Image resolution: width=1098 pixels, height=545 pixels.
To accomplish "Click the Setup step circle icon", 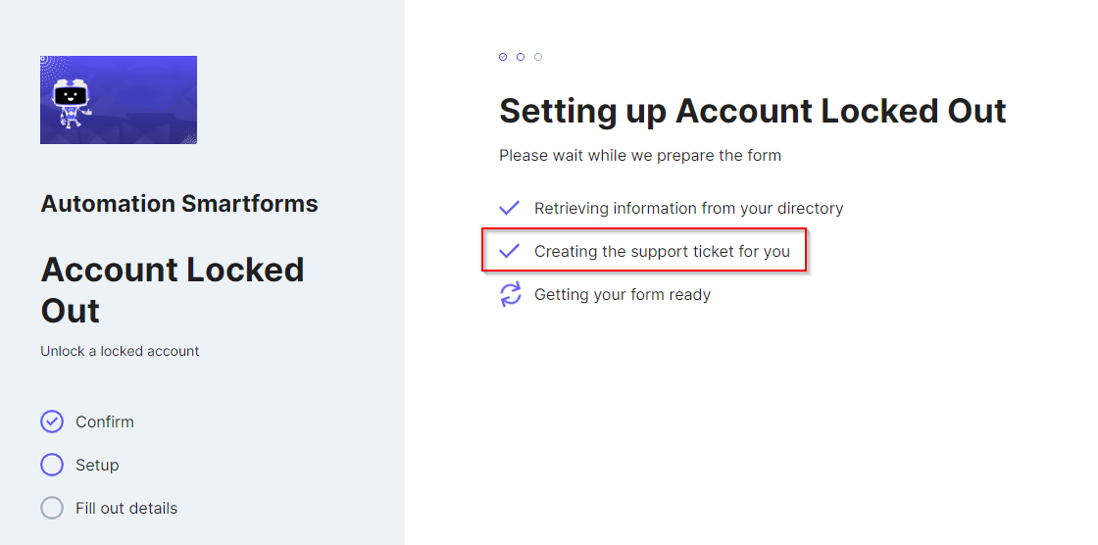I will pyautogui.click(x=52, y=466).
